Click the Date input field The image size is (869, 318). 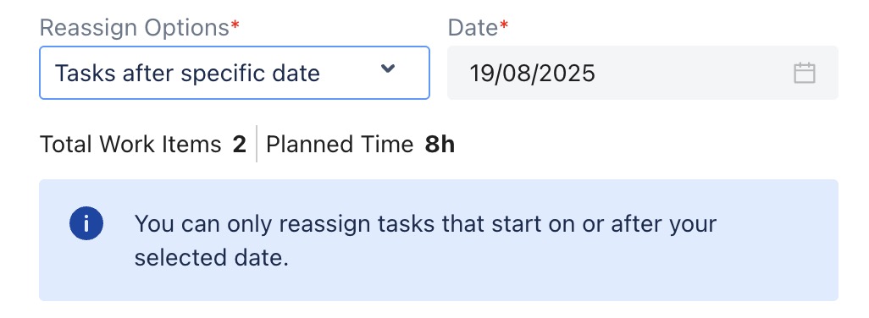pos(643,73)
